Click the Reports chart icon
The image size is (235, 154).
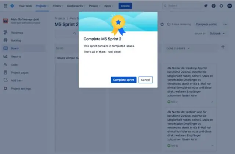pos(6,56)
